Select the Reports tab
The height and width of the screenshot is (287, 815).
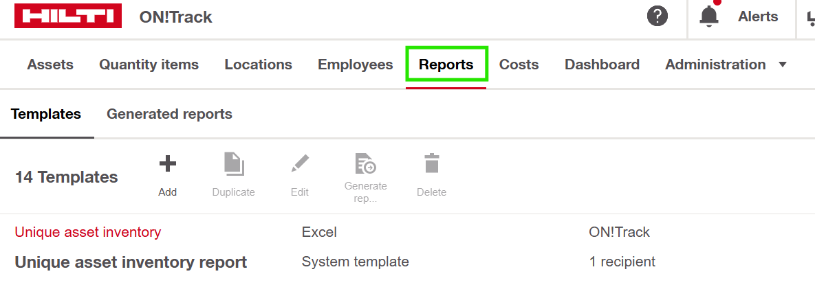coord(446,65)
